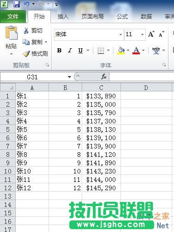The height and width of the screenshot is (232, 174).
Task: Increase font size with large A icon
Action: click(151, 34)
